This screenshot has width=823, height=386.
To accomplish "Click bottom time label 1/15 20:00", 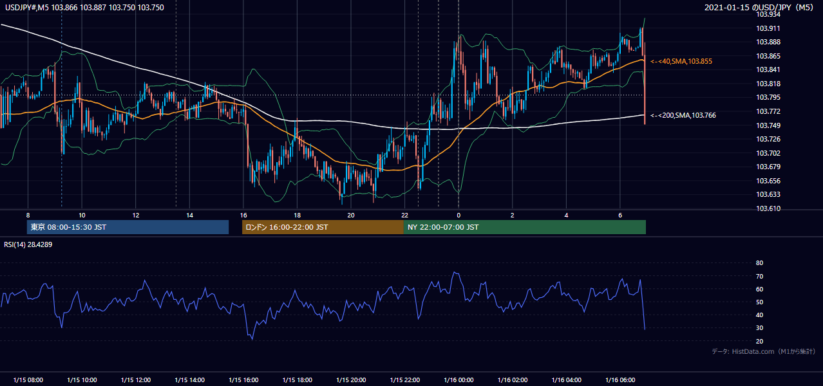I will click(351, 380).
